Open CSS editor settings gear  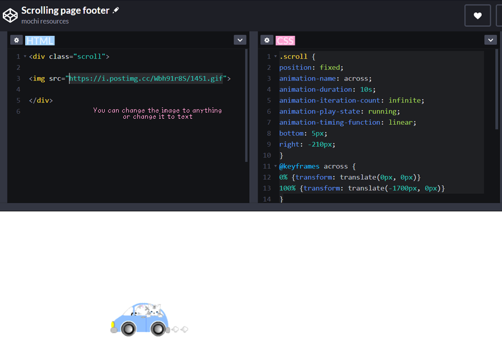[x=267, y=40]
